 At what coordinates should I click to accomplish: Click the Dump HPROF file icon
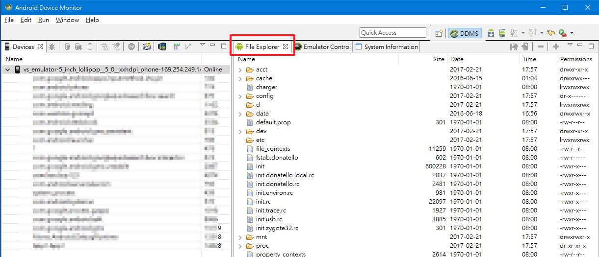[79, 47]
